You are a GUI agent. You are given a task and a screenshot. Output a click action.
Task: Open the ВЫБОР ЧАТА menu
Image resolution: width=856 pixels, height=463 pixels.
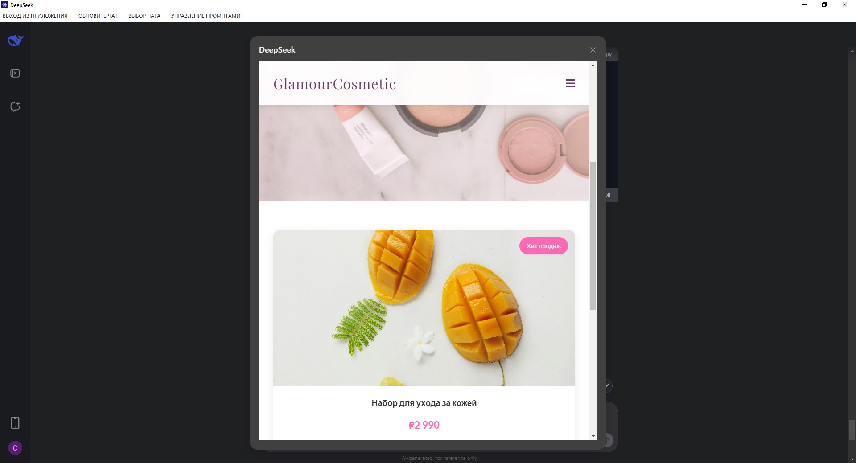[x=144, y=16]
